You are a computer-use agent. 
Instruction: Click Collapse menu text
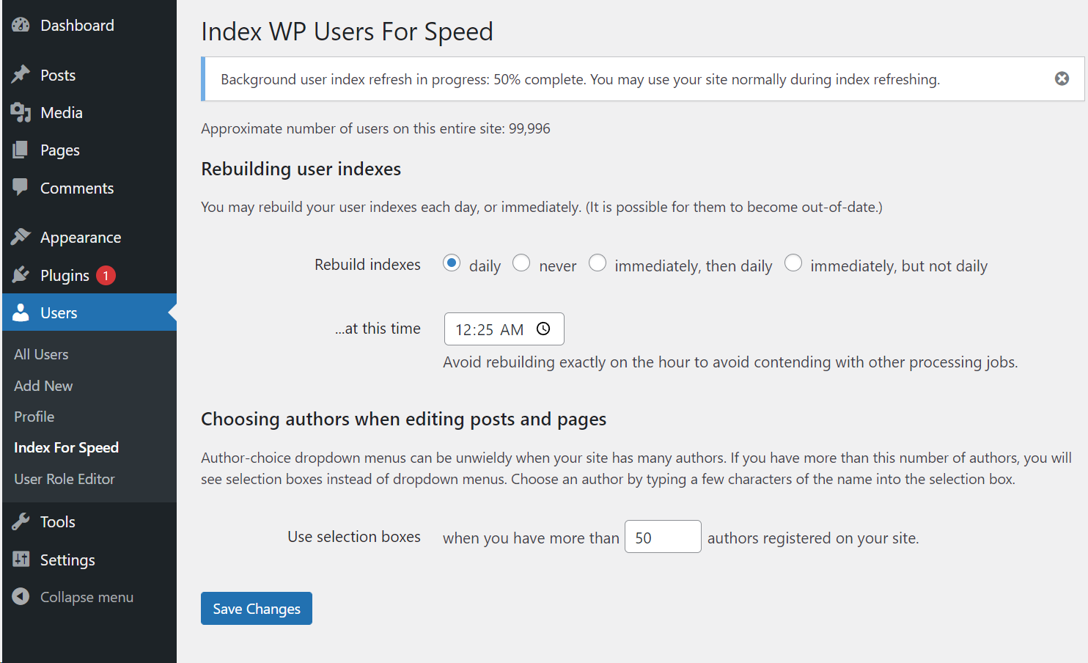tap(87, 597)
